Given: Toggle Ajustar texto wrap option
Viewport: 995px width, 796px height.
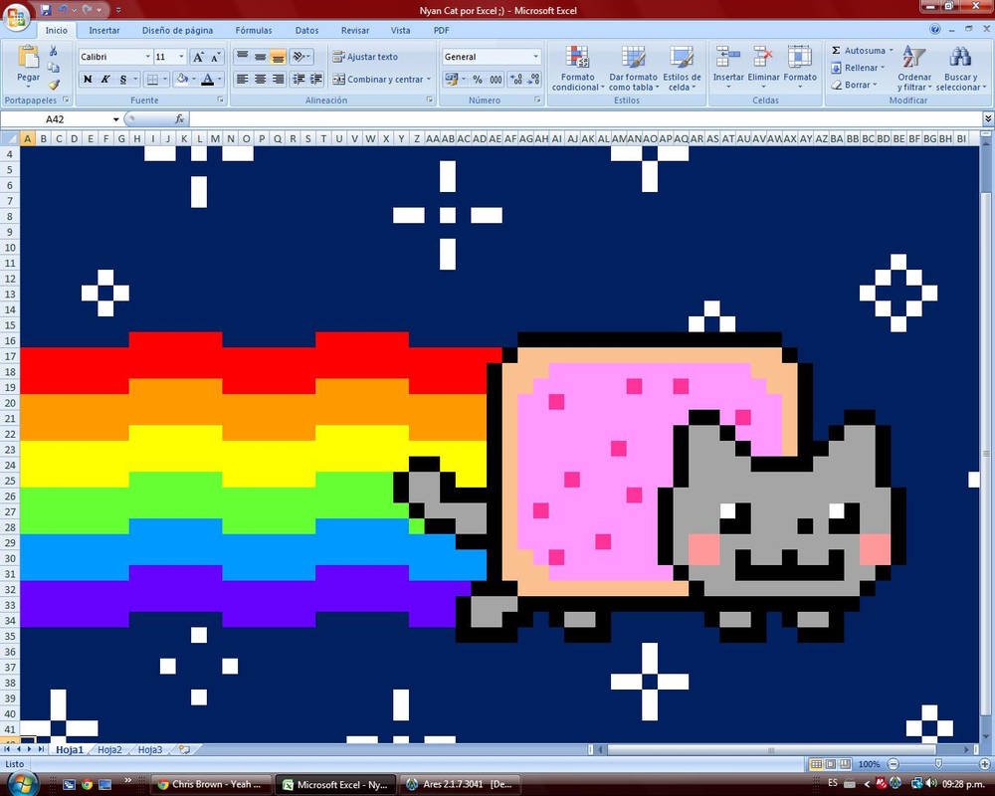Looking at the screenshot, I should pyautogui.click(x=365, y=57).
